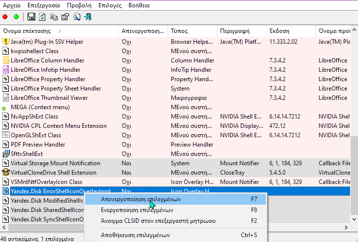Click icon of Virtual Storage Mount Notification
358x242 pixels.
[x=6, y=163]
